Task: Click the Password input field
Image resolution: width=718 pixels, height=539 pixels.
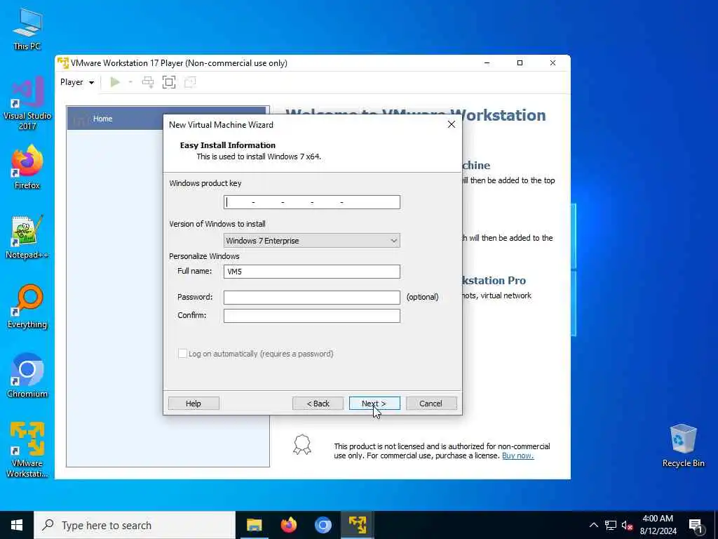Action: tap(312, 298)
